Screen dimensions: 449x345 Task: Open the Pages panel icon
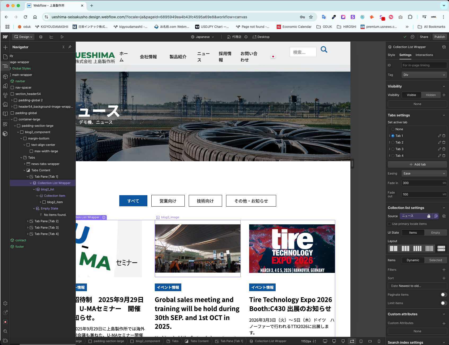pyautogui.click(x=5, y=57)
